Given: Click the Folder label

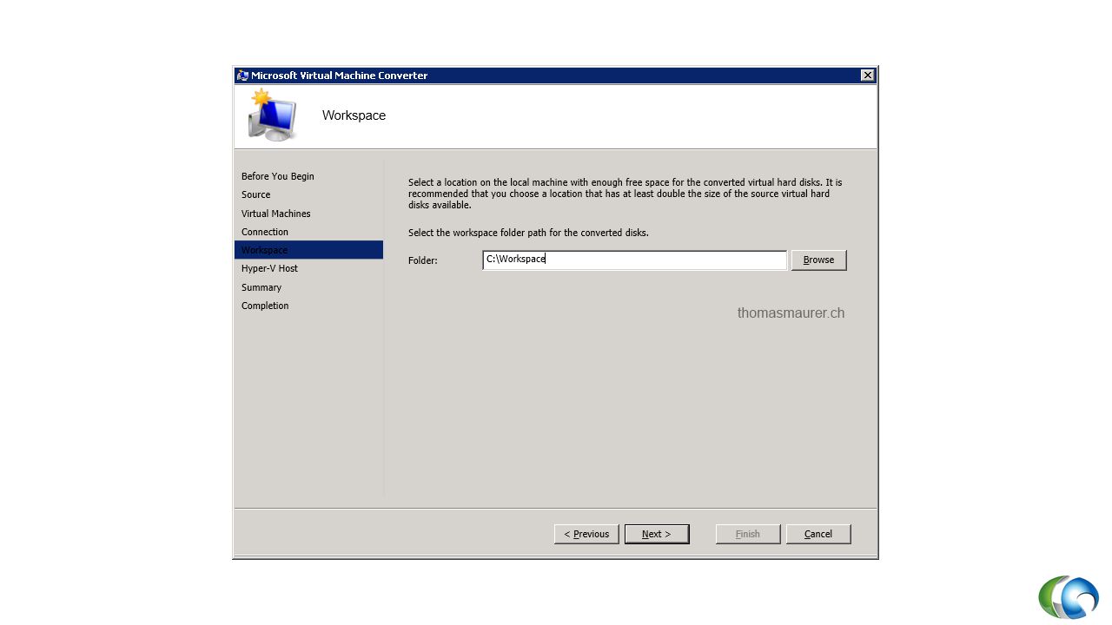Looking at the screenshot, I should pos(423,260).
